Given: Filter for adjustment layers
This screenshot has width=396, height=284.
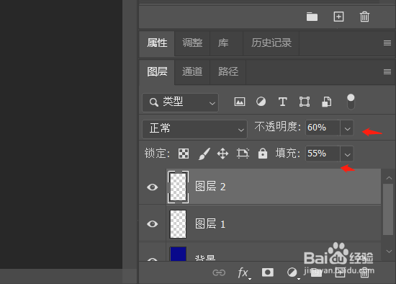Looking at the screenshot, I should click(x=261, y=102).
